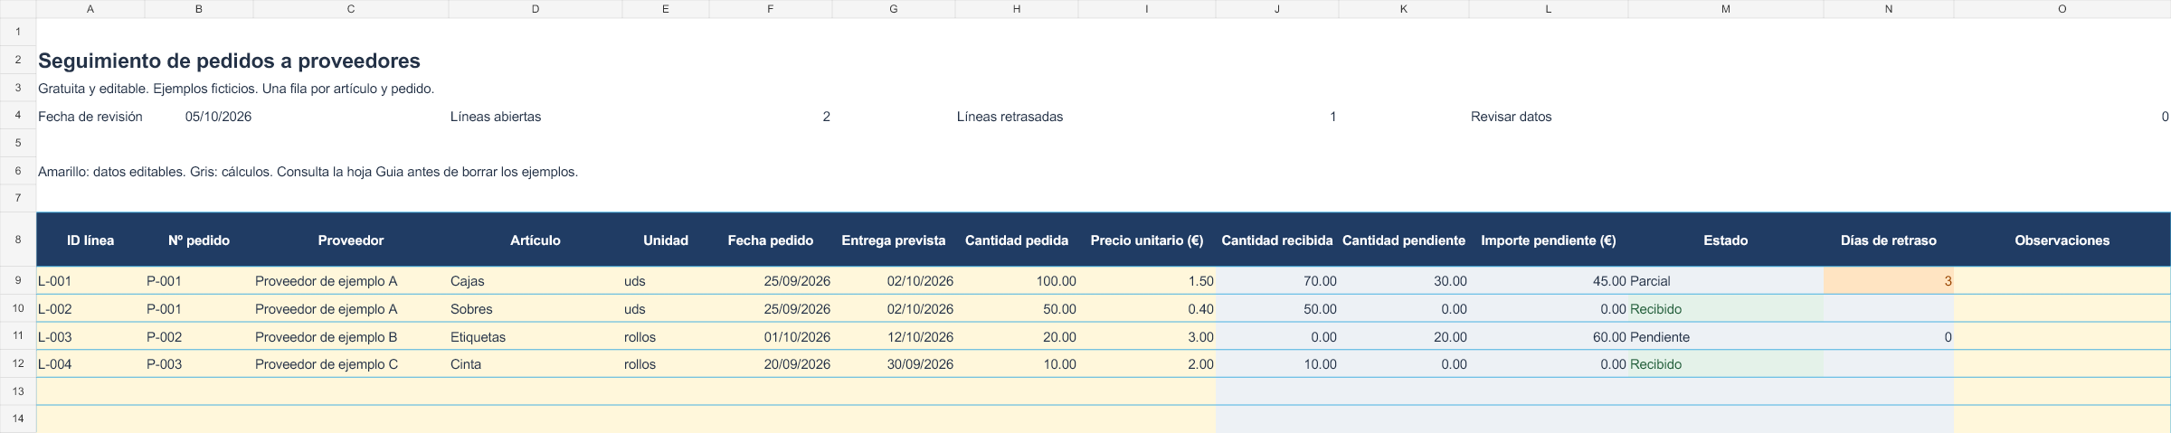Select the orange delay cell showing 3

(x=1889, y=281)
